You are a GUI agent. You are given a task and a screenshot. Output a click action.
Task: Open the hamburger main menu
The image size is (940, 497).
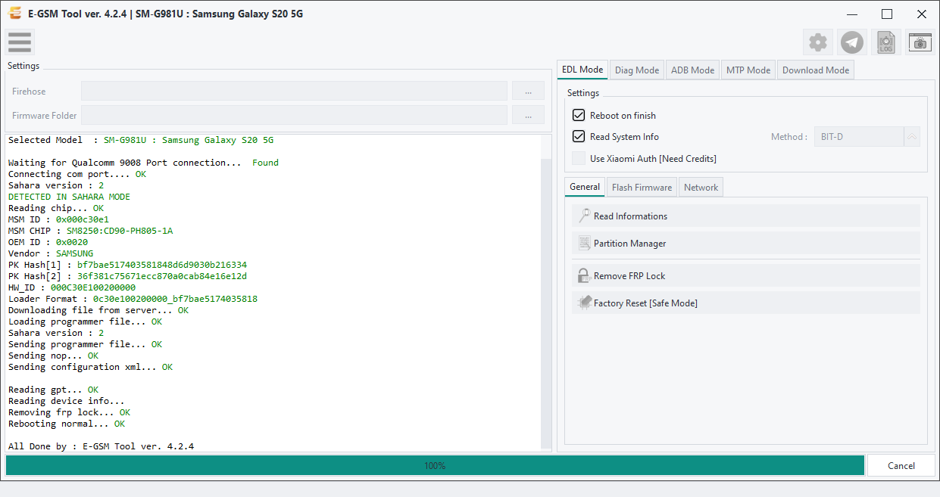point(20,42)
